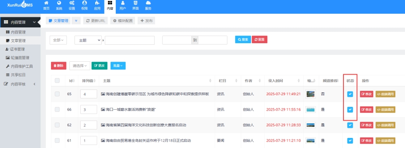Open 轮播图管理 in the sidebar
The height and width of the screenshot is (148, 405).
(20, 58)
